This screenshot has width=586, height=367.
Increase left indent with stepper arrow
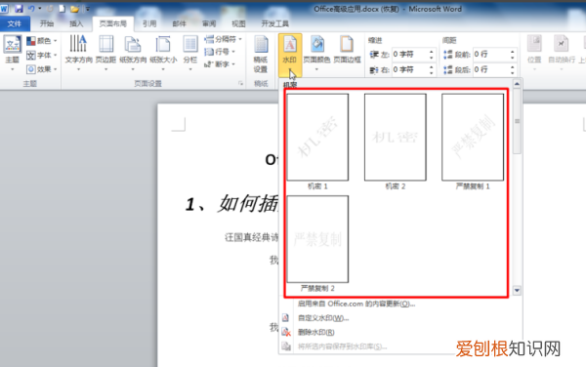[432, 52]
